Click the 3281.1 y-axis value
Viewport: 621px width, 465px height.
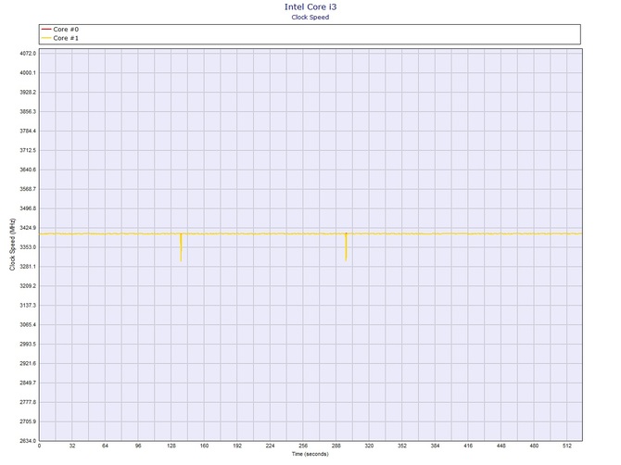[x=28, y=267]
